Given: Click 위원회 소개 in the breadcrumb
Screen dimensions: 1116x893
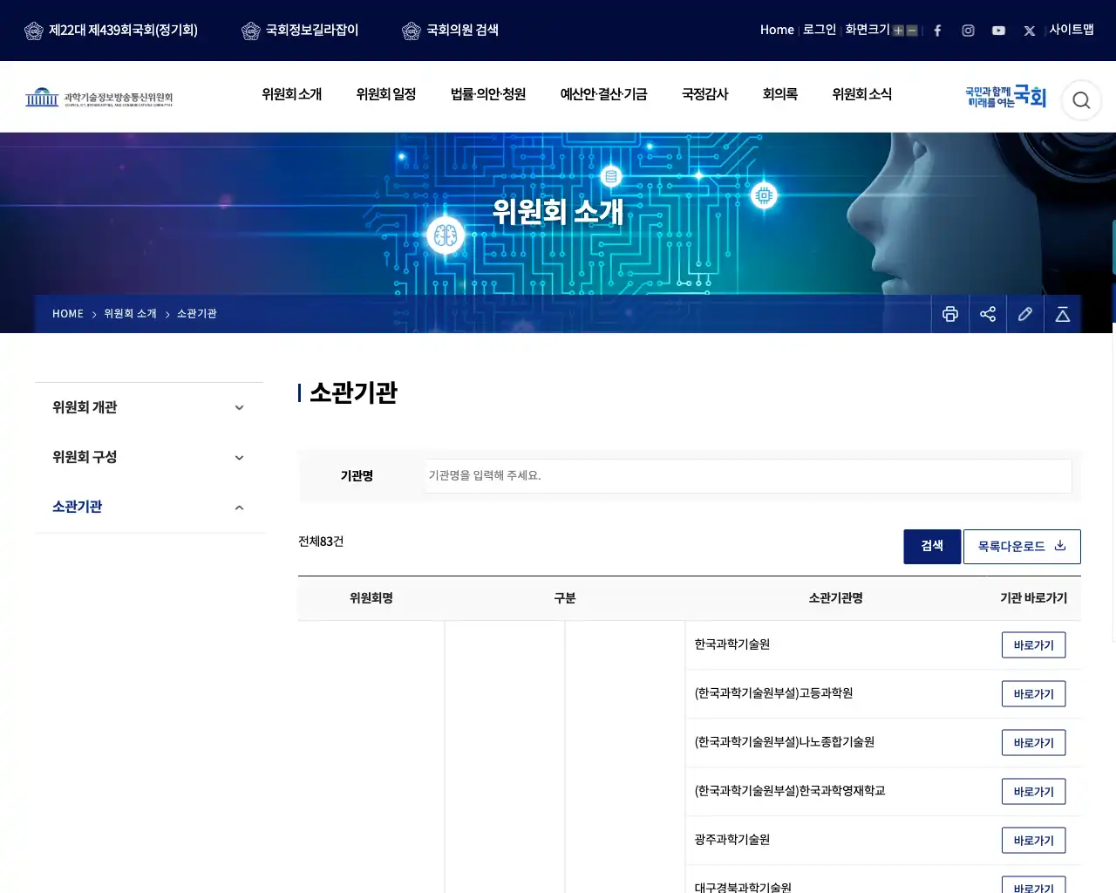Looking at the screenshot, I should [x=130, y=314].
